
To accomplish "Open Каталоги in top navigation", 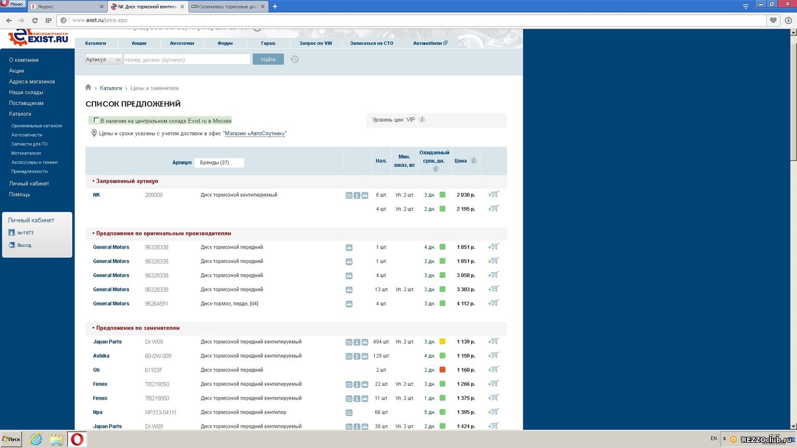I will point(96,43).
